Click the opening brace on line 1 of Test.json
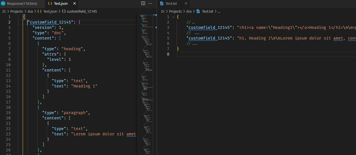Viewport: 356px width, 155px height. click(24, 17)
